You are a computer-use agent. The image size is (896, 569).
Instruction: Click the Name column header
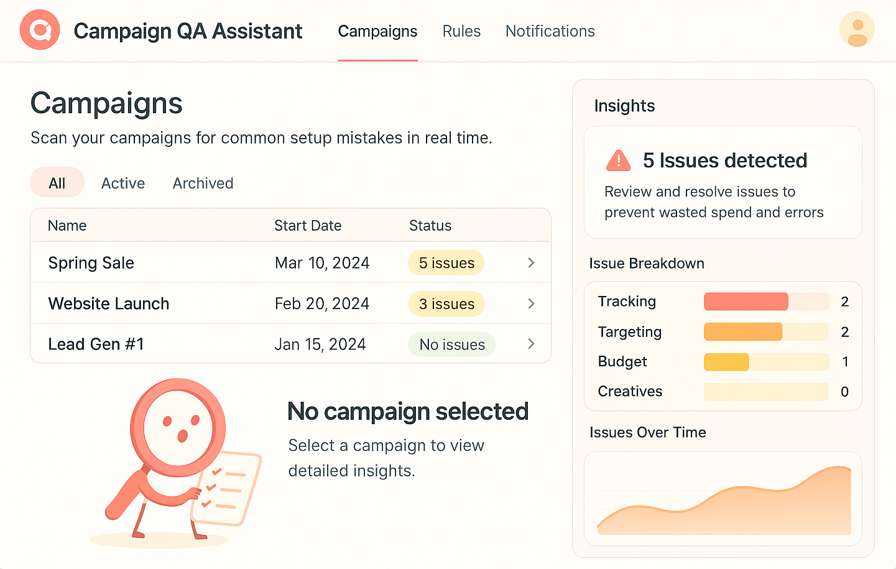(x=67, y=225)
